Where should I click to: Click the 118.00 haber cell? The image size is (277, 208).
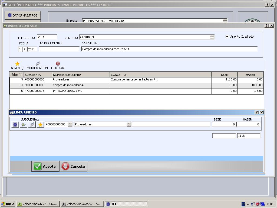250,91
